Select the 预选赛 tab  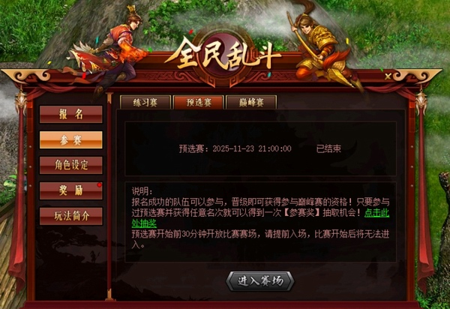click(199, 103)
